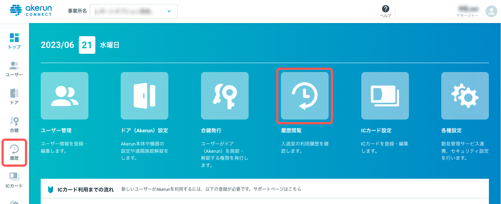
Task: Open 合鍵 in the sidebar
Action: pyautogui.click(x=14, y=124)
